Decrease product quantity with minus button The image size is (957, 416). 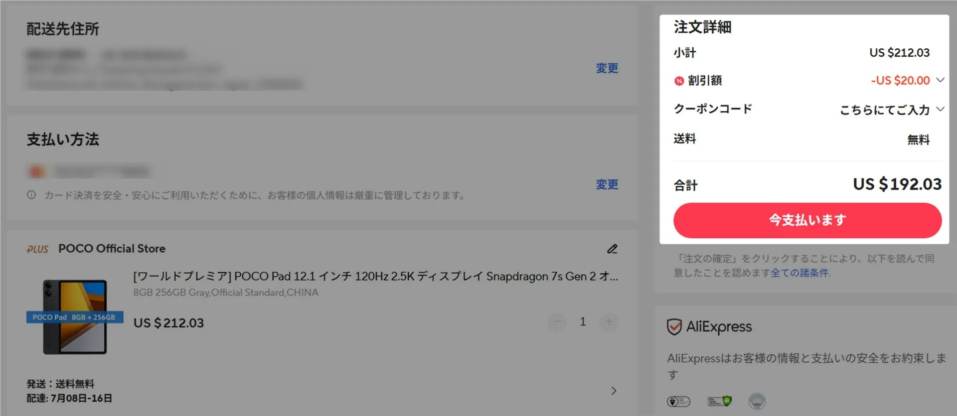point(557,322)
